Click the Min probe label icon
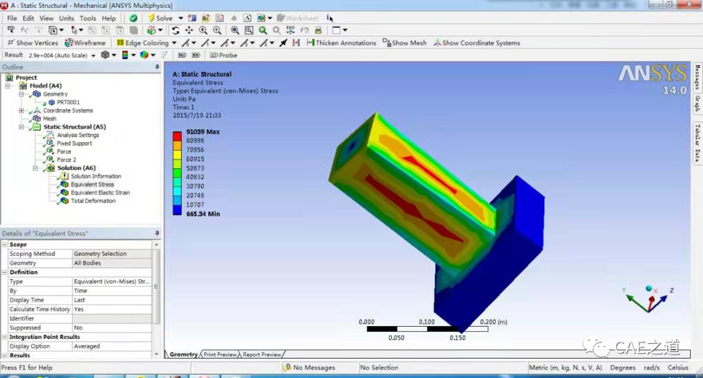The height and width of the screenshot is (378, 703). tap(196, 55)
